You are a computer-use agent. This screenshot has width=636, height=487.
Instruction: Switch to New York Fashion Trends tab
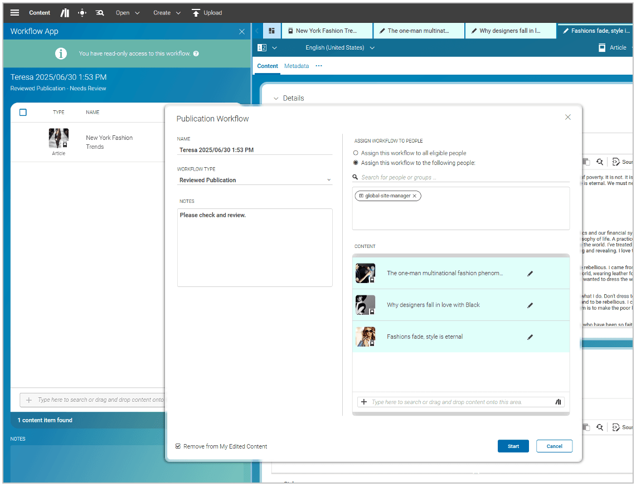point(326,31)
